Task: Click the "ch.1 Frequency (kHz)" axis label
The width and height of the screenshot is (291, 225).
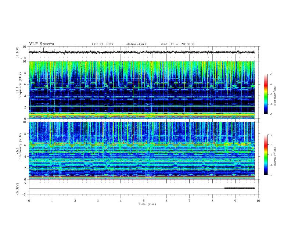Action: pos(19,86)
